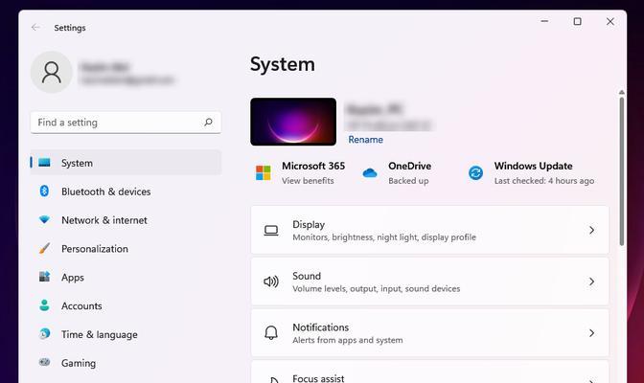Minimize the Settings window
Viewport: 644px width, 383px height.
pos(544,21)
